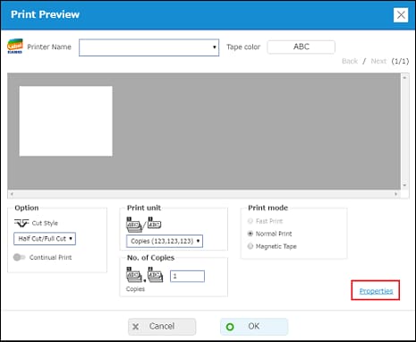Select the Normal Print radio button
The image size is (416, 342).
point(250,234)
